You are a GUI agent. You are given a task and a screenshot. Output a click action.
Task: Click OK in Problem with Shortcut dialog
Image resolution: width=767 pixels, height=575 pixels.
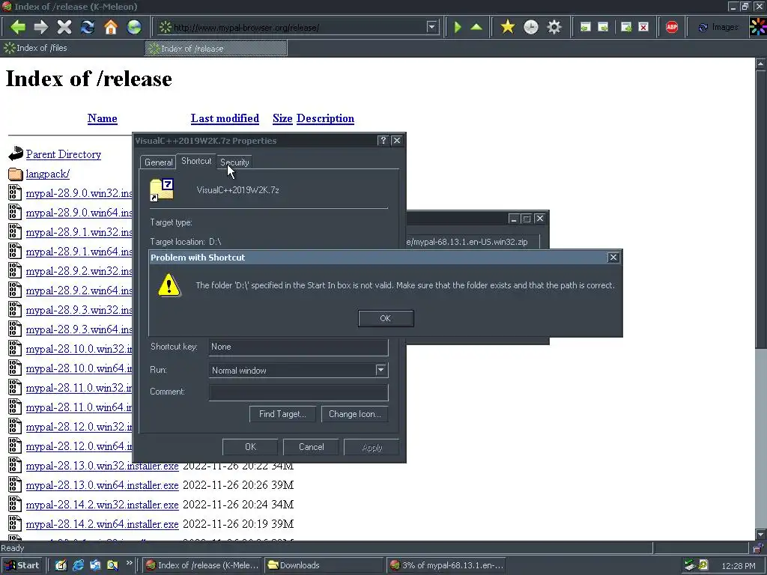(386, 318)
